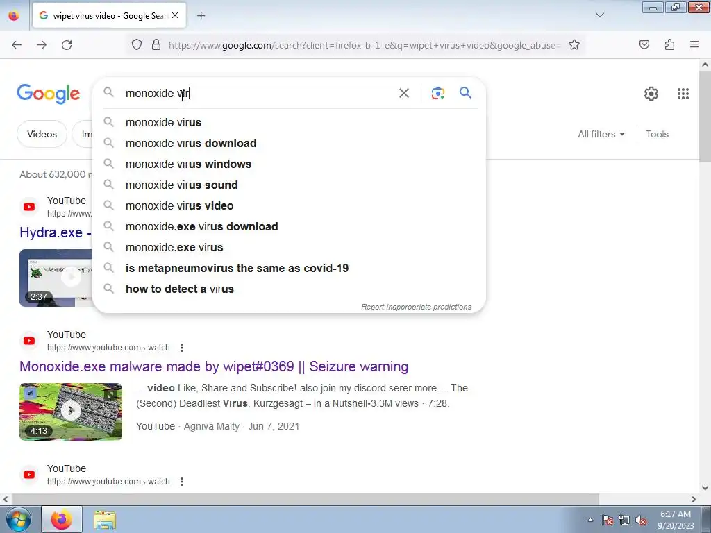The image size is (711, 533).
Task: Bookmark this page with the star
Action: [574, 45]
